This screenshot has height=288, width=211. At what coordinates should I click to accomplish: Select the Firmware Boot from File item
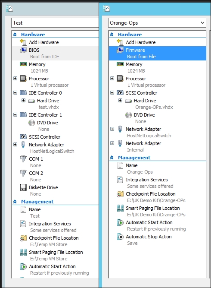158,53
